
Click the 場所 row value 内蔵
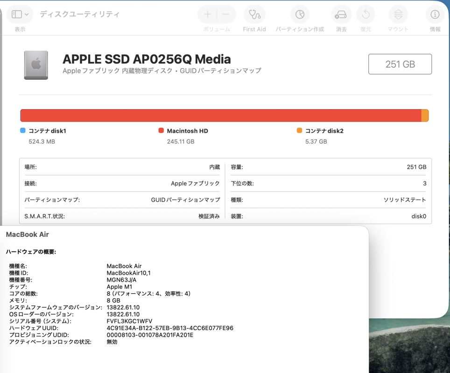point(214,167)
